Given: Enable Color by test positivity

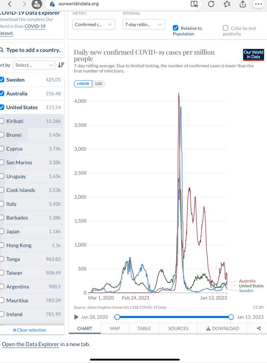Looking at the screenshot, I should coord(226,28).
